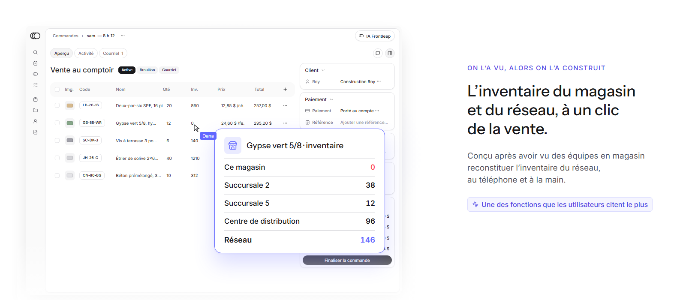Click the Succursale 2 row in popup

[x=300, y=185]
